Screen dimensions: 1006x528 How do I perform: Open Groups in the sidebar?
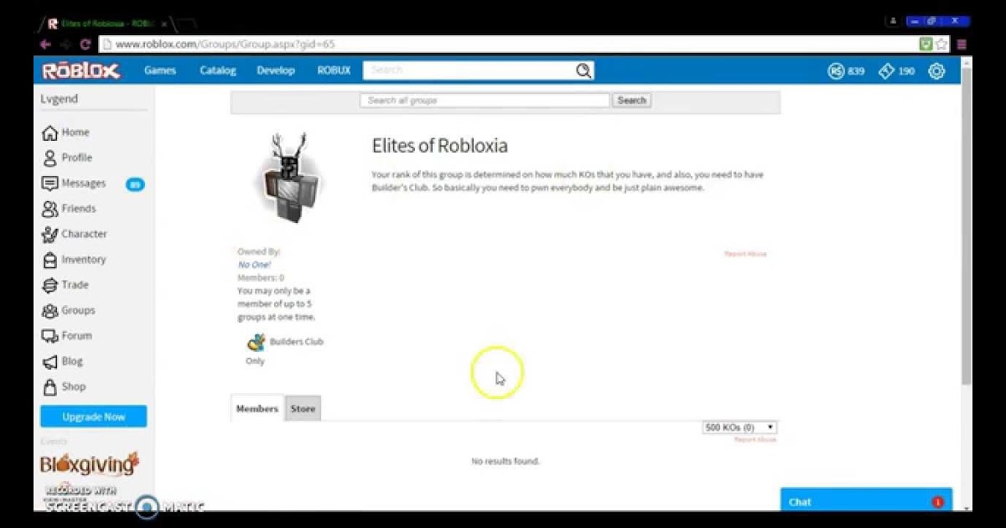[x=68, y=310]
